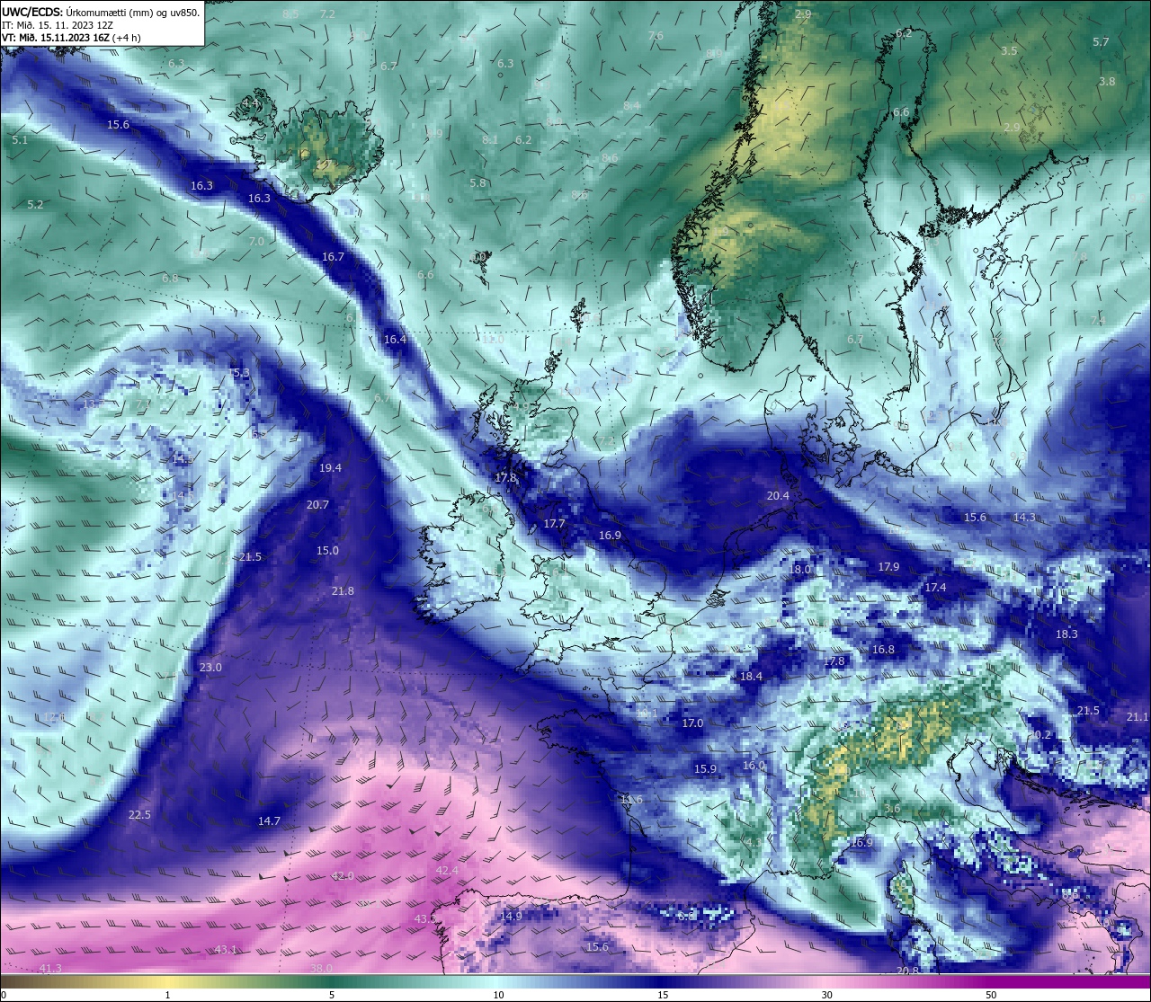Click the map value '16.4'
The image size is (1151, 1002).
tap(395, 340)
